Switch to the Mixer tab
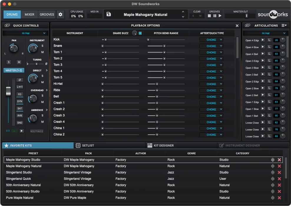Screen dimensions: 291x206 pyautogui.click(x=29, y=14)
